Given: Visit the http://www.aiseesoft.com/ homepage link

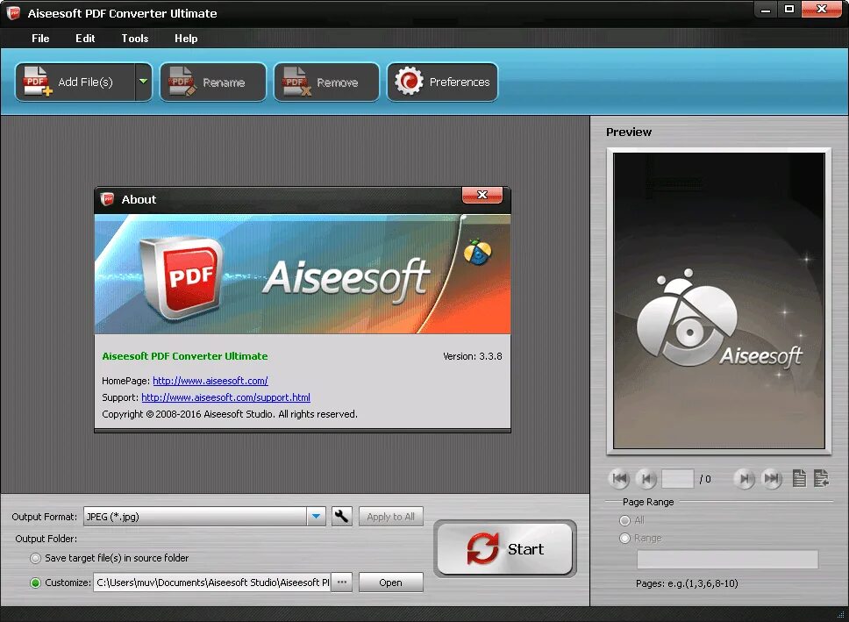Looking at the screenshot, I should pyautogui.click(x=210, y=381).
